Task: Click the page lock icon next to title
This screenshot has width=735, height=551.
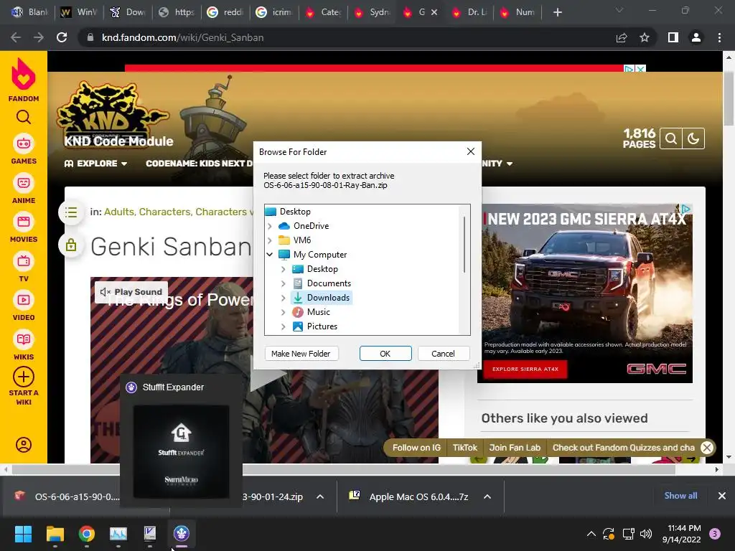Action: click(x=71, y=245)
